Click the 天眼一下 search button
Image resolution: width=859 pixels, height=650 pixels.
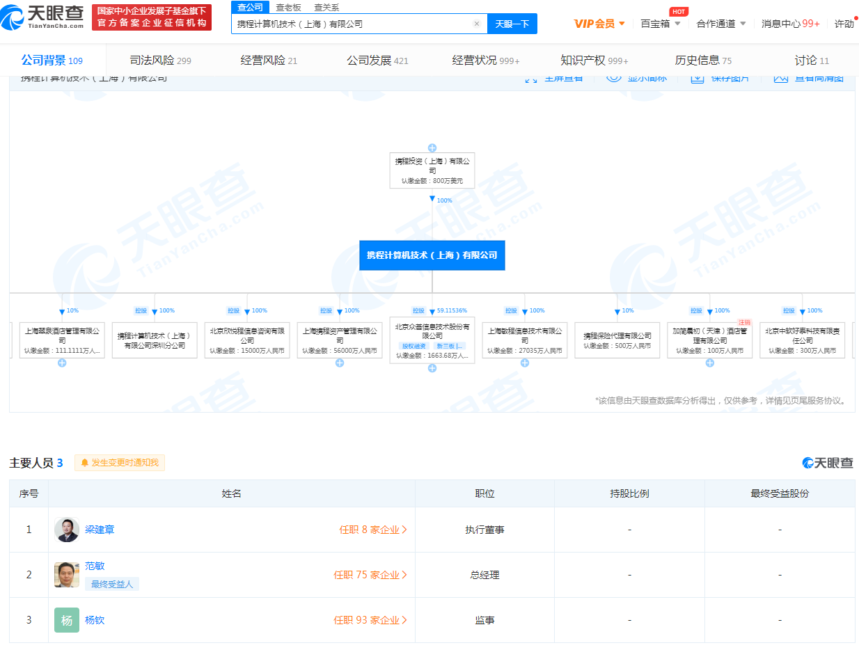pyautogui.click(x=512, y=24)
